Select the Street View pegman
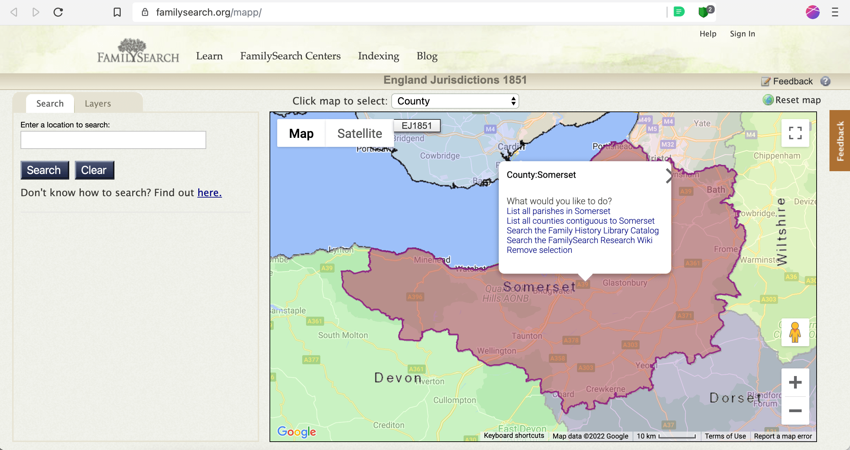850x450 pixels. pos(795,332)
